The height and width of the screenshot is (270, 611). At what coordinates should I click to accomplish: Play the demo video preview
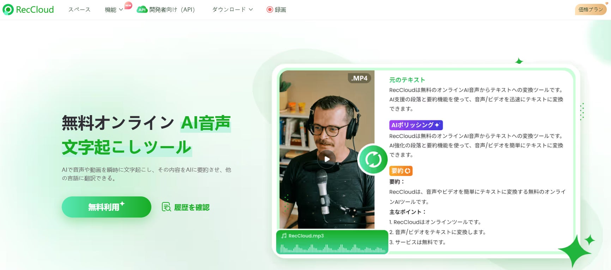coord(327,159)
